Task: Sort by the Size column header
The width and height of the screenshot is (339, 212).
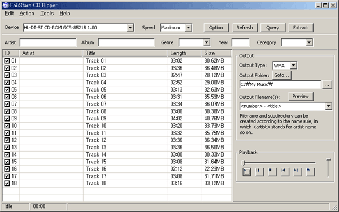Action: 216,53
